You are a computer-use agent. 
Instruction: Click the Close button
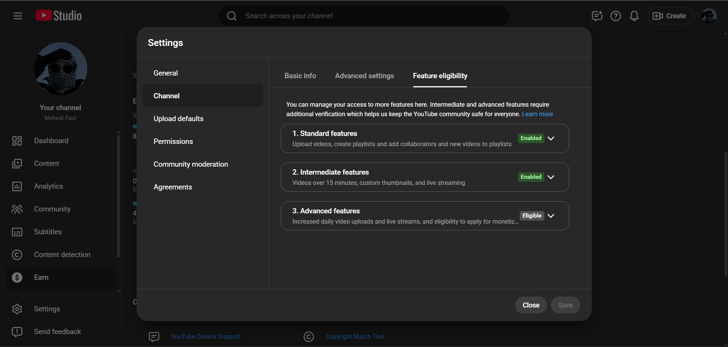[x=531, y=305]
